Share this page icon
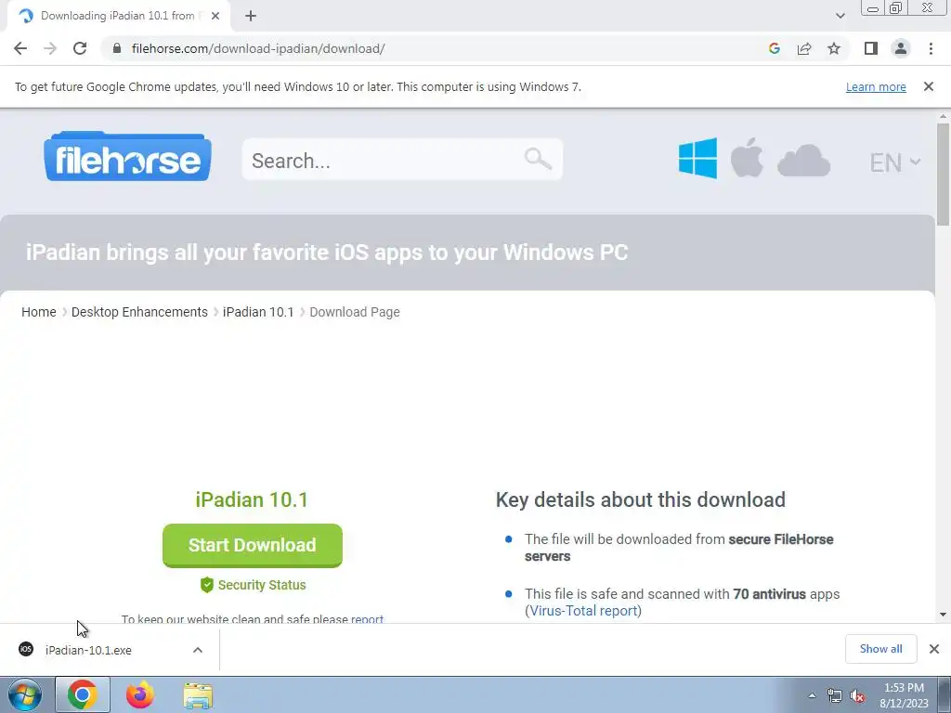This screenshot has width=951, height=713. point(804,48)
